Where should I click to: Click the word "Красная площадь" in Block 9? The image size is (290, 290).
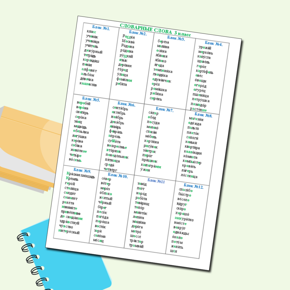[80, 175]
